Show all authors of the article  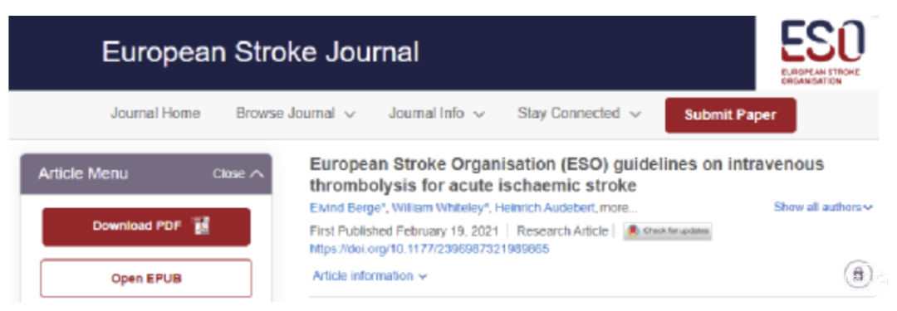(x=823, y=207)
